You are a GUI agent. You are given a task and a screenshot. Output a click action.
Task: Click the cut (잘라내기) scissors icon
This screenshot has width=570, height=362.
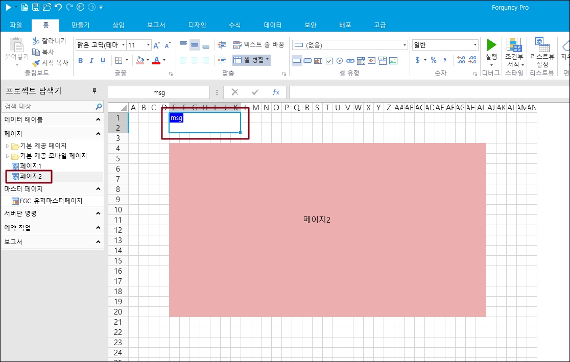pos(36,41)
